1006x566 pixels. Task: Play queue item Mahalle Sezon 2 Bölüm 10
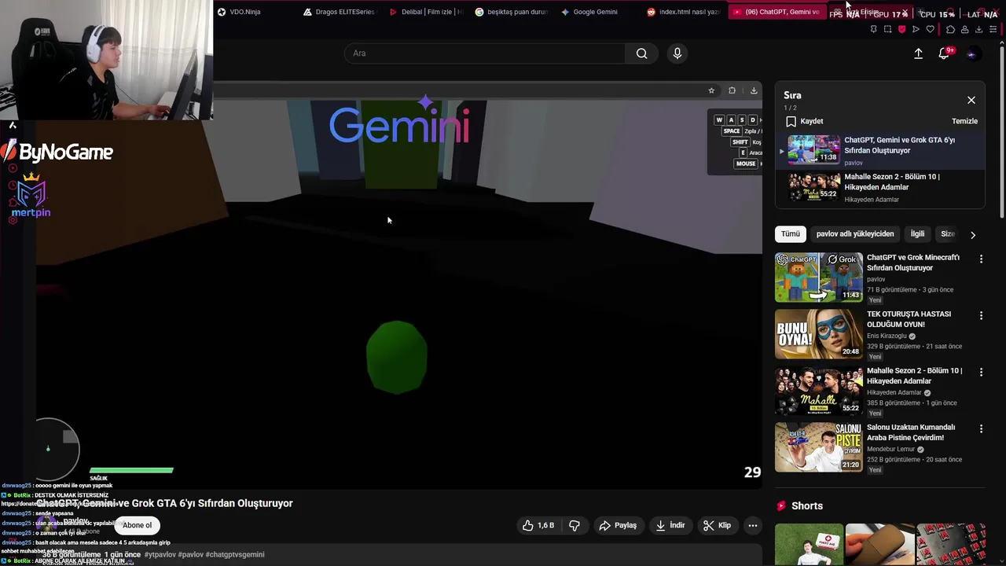coord(879,188)
